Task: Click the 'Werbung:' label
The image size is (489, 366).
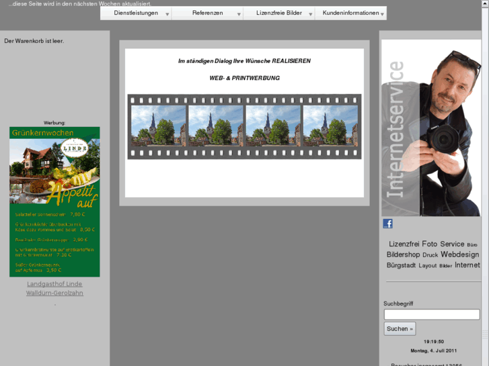Action: point(54,123)
